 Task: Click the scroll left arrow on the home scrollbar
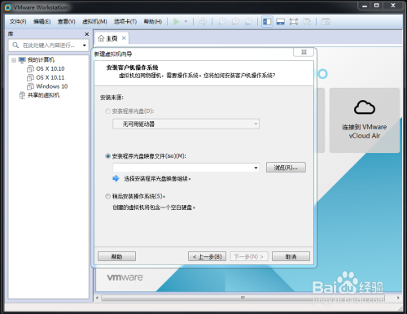[x=97, y=298]
